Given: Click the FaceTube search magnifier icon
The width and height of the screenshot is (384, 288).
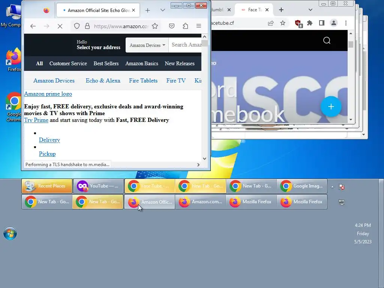Looking at the screenshot, I should coord(327,40).
